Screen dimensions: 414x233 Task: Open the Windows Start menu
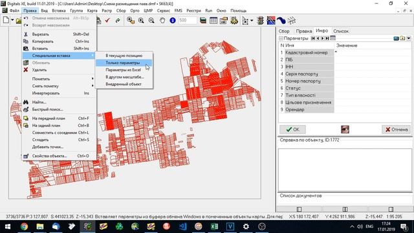click(8, 227)
